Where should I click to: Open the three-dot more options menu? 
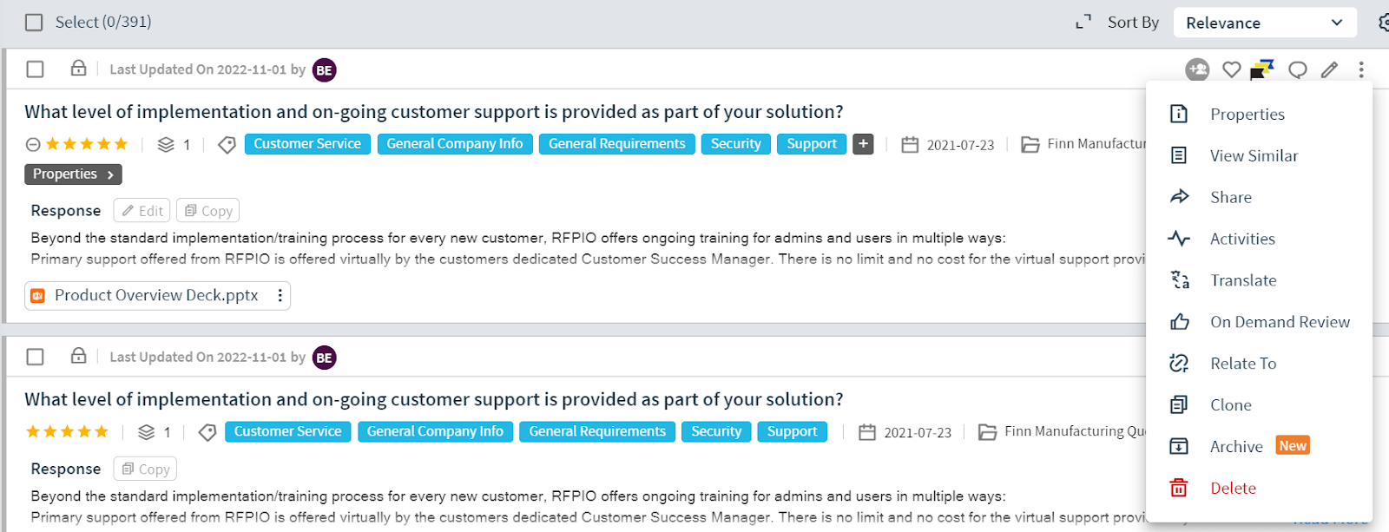click(1361, 69)
